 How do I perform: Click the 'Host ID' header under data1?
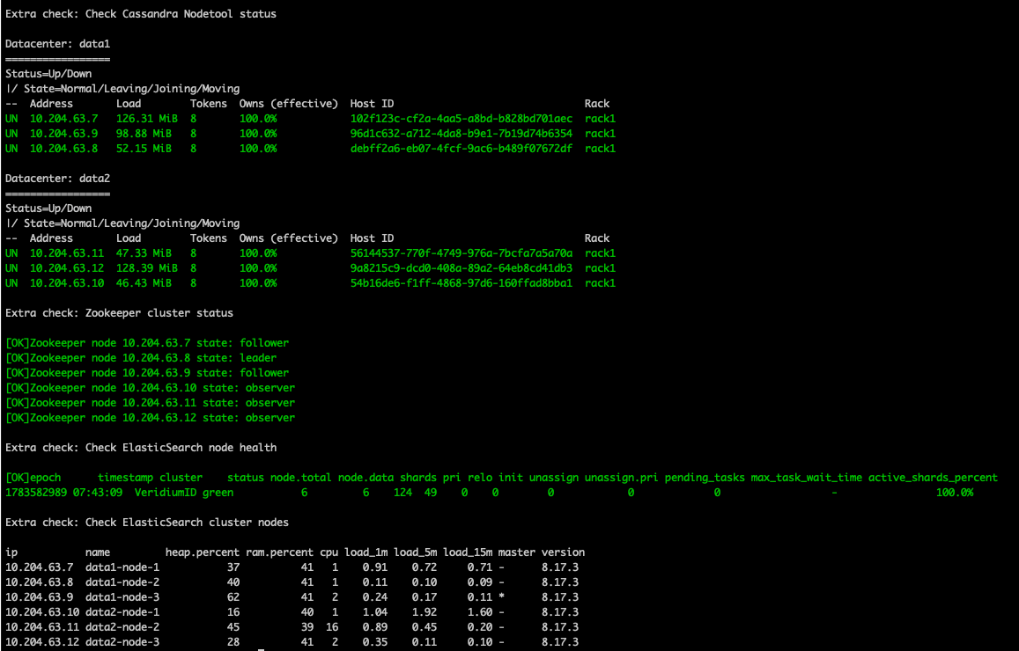372,104
